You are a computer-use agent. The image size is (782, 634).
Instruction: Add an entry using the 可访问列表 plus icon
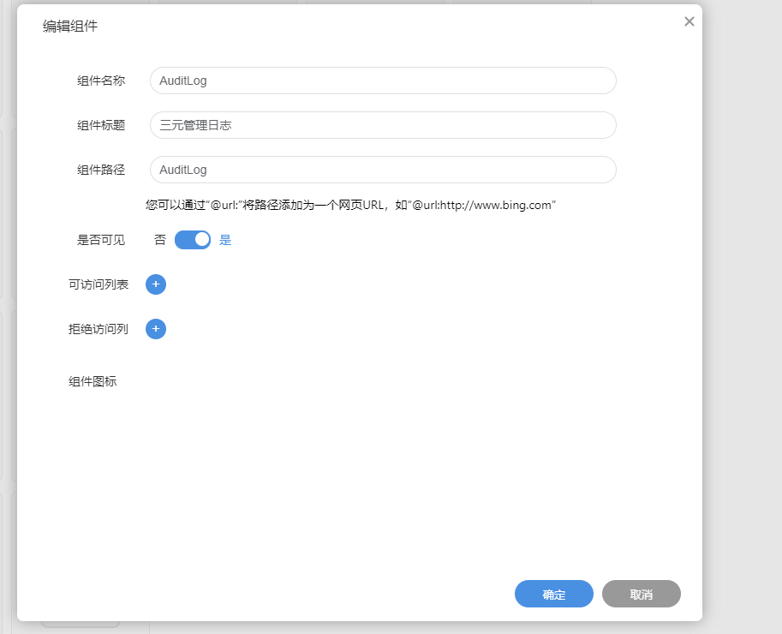tap(155, 284)
